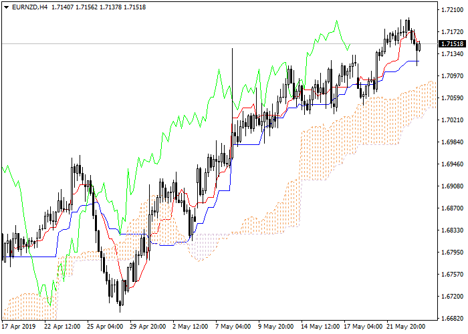468x334 pixels.
Task: Open the chart dropdown triangle beside EURNZD,H4
Action: [x=6, y=7]
